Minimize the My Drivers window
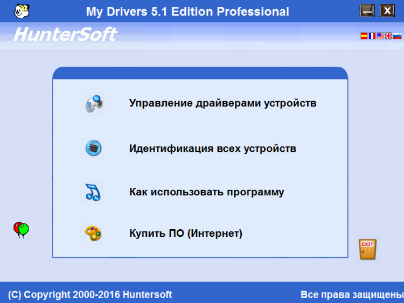 pos(367,11)
